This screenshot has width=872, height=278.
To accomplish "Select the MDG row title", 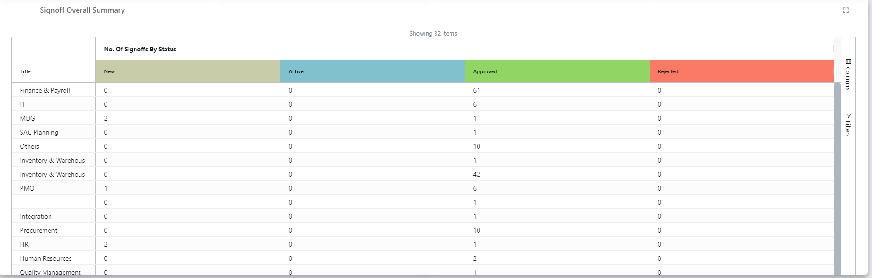I will [x=28, y=118].
